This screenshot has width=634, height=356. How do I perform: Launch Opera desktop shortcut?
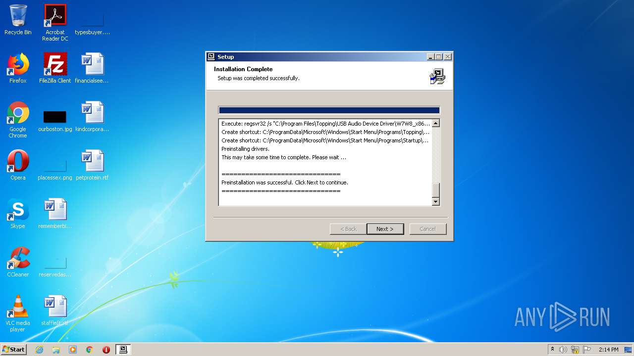(x=18, y=165)
